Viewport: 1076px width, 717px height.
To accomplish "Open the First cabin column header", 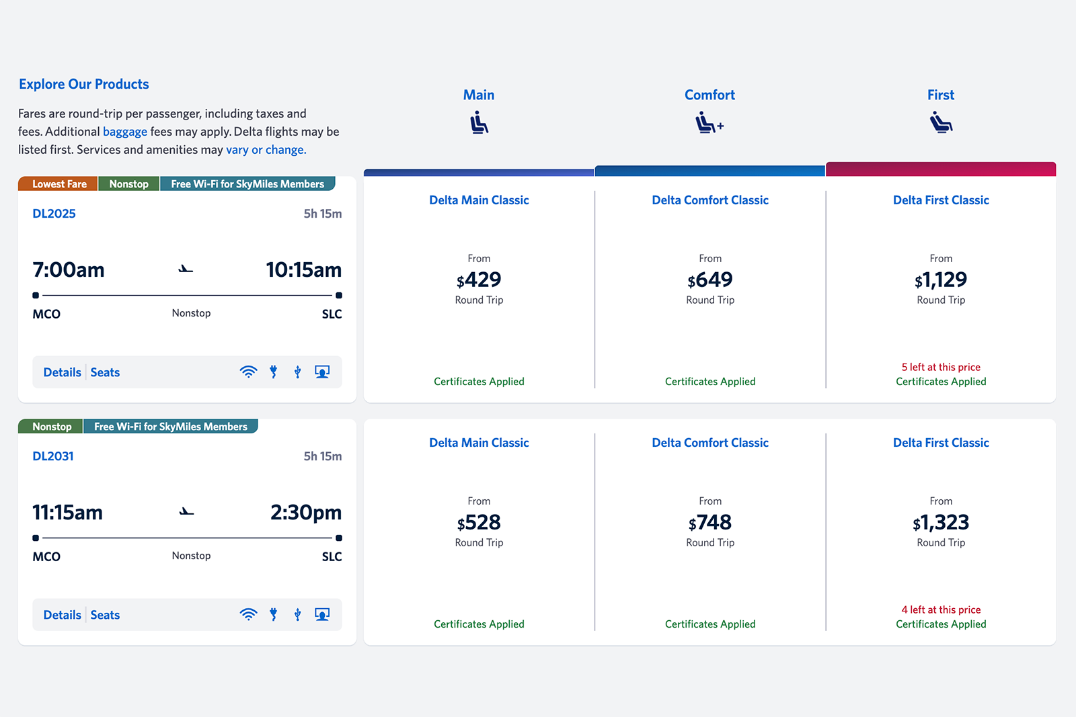I will 941,95.
